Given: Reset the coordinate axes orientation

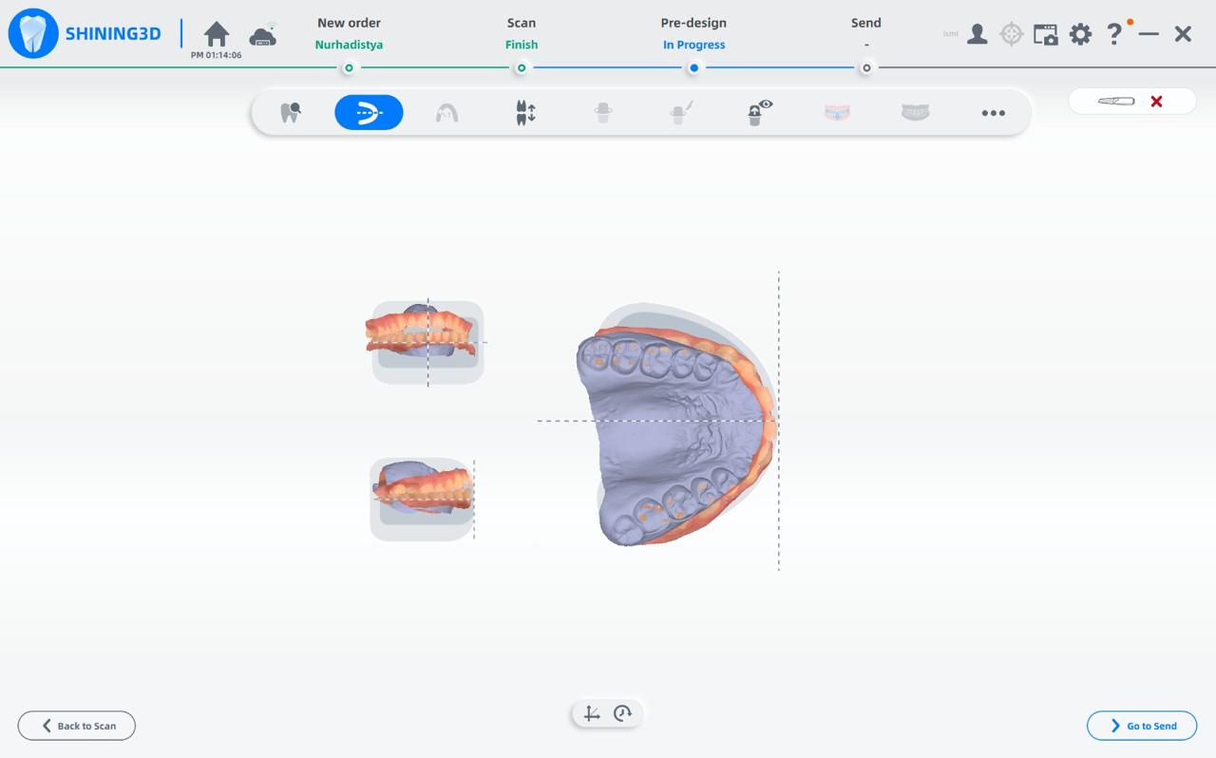Looking at the screenshot, I should click(x=592, y=713).
